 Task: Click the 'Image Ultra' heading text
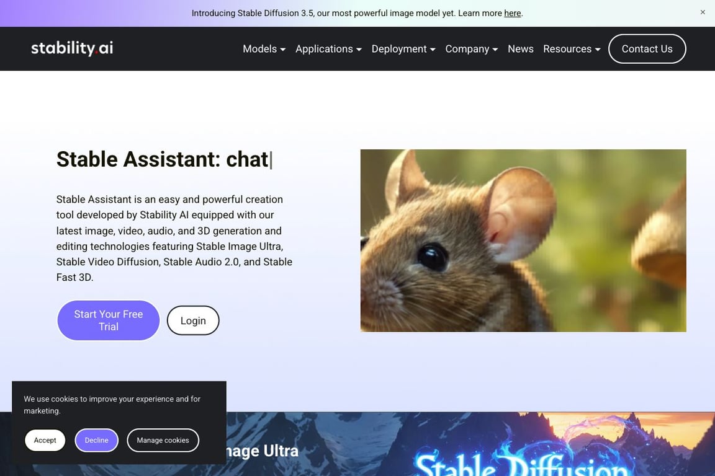tap(262, 451)
